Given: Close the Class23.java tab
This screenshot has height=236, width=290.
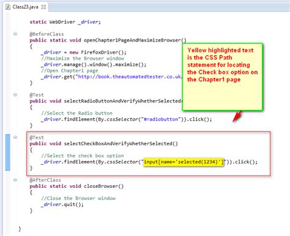Looking at the screenshot, I should click(x=43, y=7).
